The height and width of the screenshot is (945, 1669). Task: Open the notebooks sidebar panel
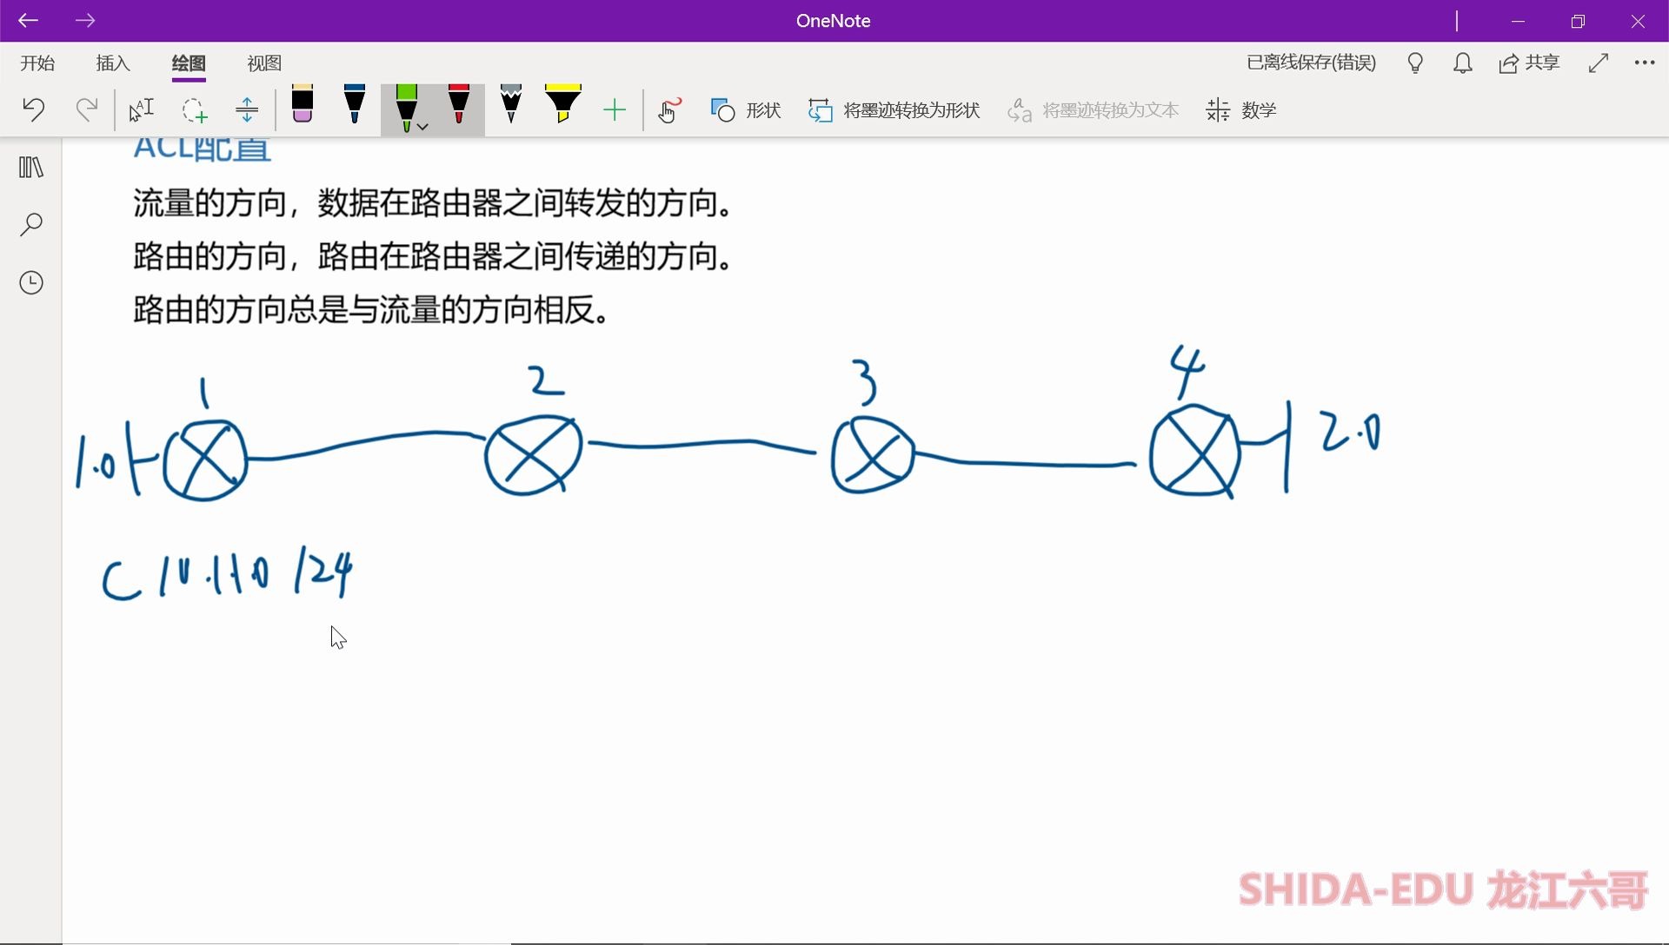(x=31, y=167)
